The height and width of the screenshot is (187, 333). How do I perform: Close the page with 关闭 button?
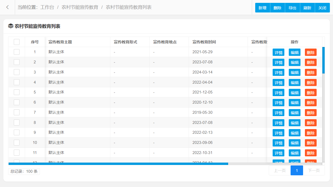click(322, 8)
